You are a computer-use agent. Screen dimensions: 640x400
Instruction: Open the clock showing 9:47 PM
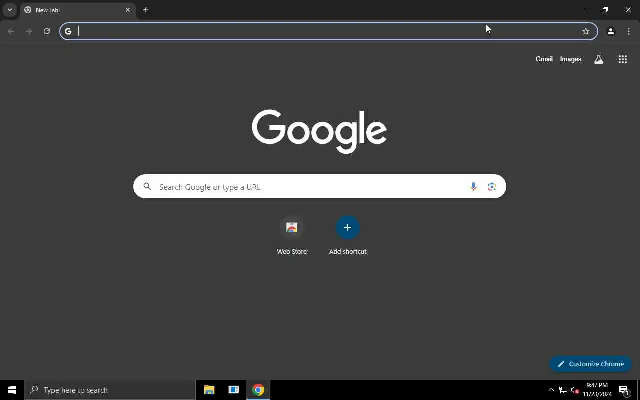[x=597, y=390]
